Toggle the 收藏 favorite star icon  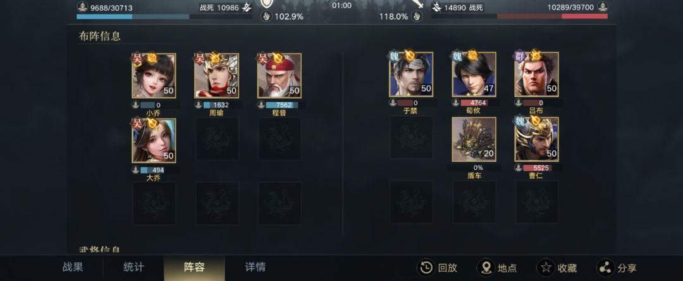coord(545,268)
